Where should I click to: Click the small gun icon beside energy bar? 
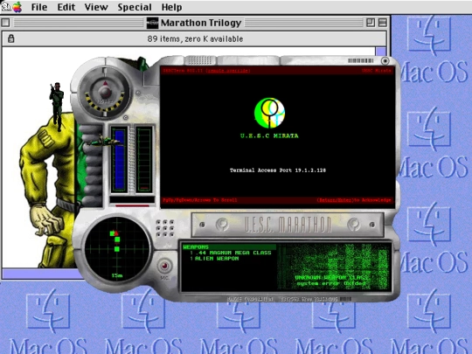pyautogui.click(x=106, y=141)
